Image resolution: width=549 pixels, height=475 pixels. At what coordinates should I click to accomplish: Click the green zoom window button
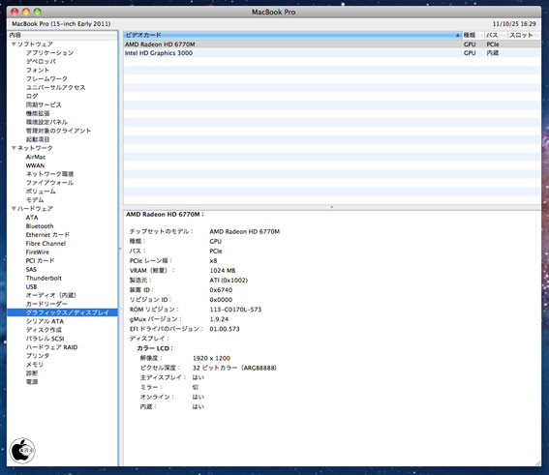point(38,12)
